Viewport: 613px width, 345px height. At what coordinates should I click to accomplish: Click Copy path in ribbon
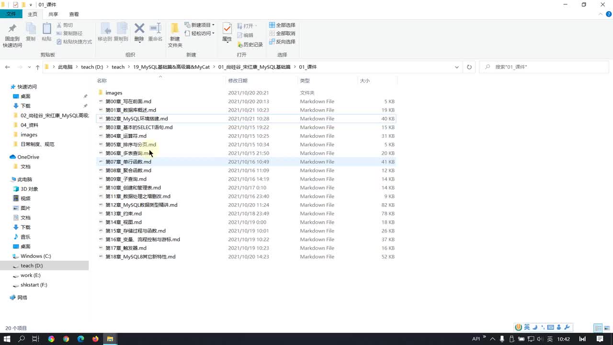pyautogui.click(x=69, y=34)
